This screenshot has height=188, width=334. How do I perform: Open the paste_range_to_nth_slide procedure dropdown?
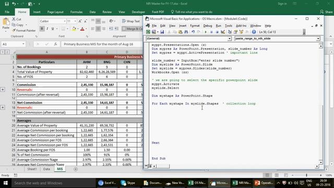tap(318, 39)
